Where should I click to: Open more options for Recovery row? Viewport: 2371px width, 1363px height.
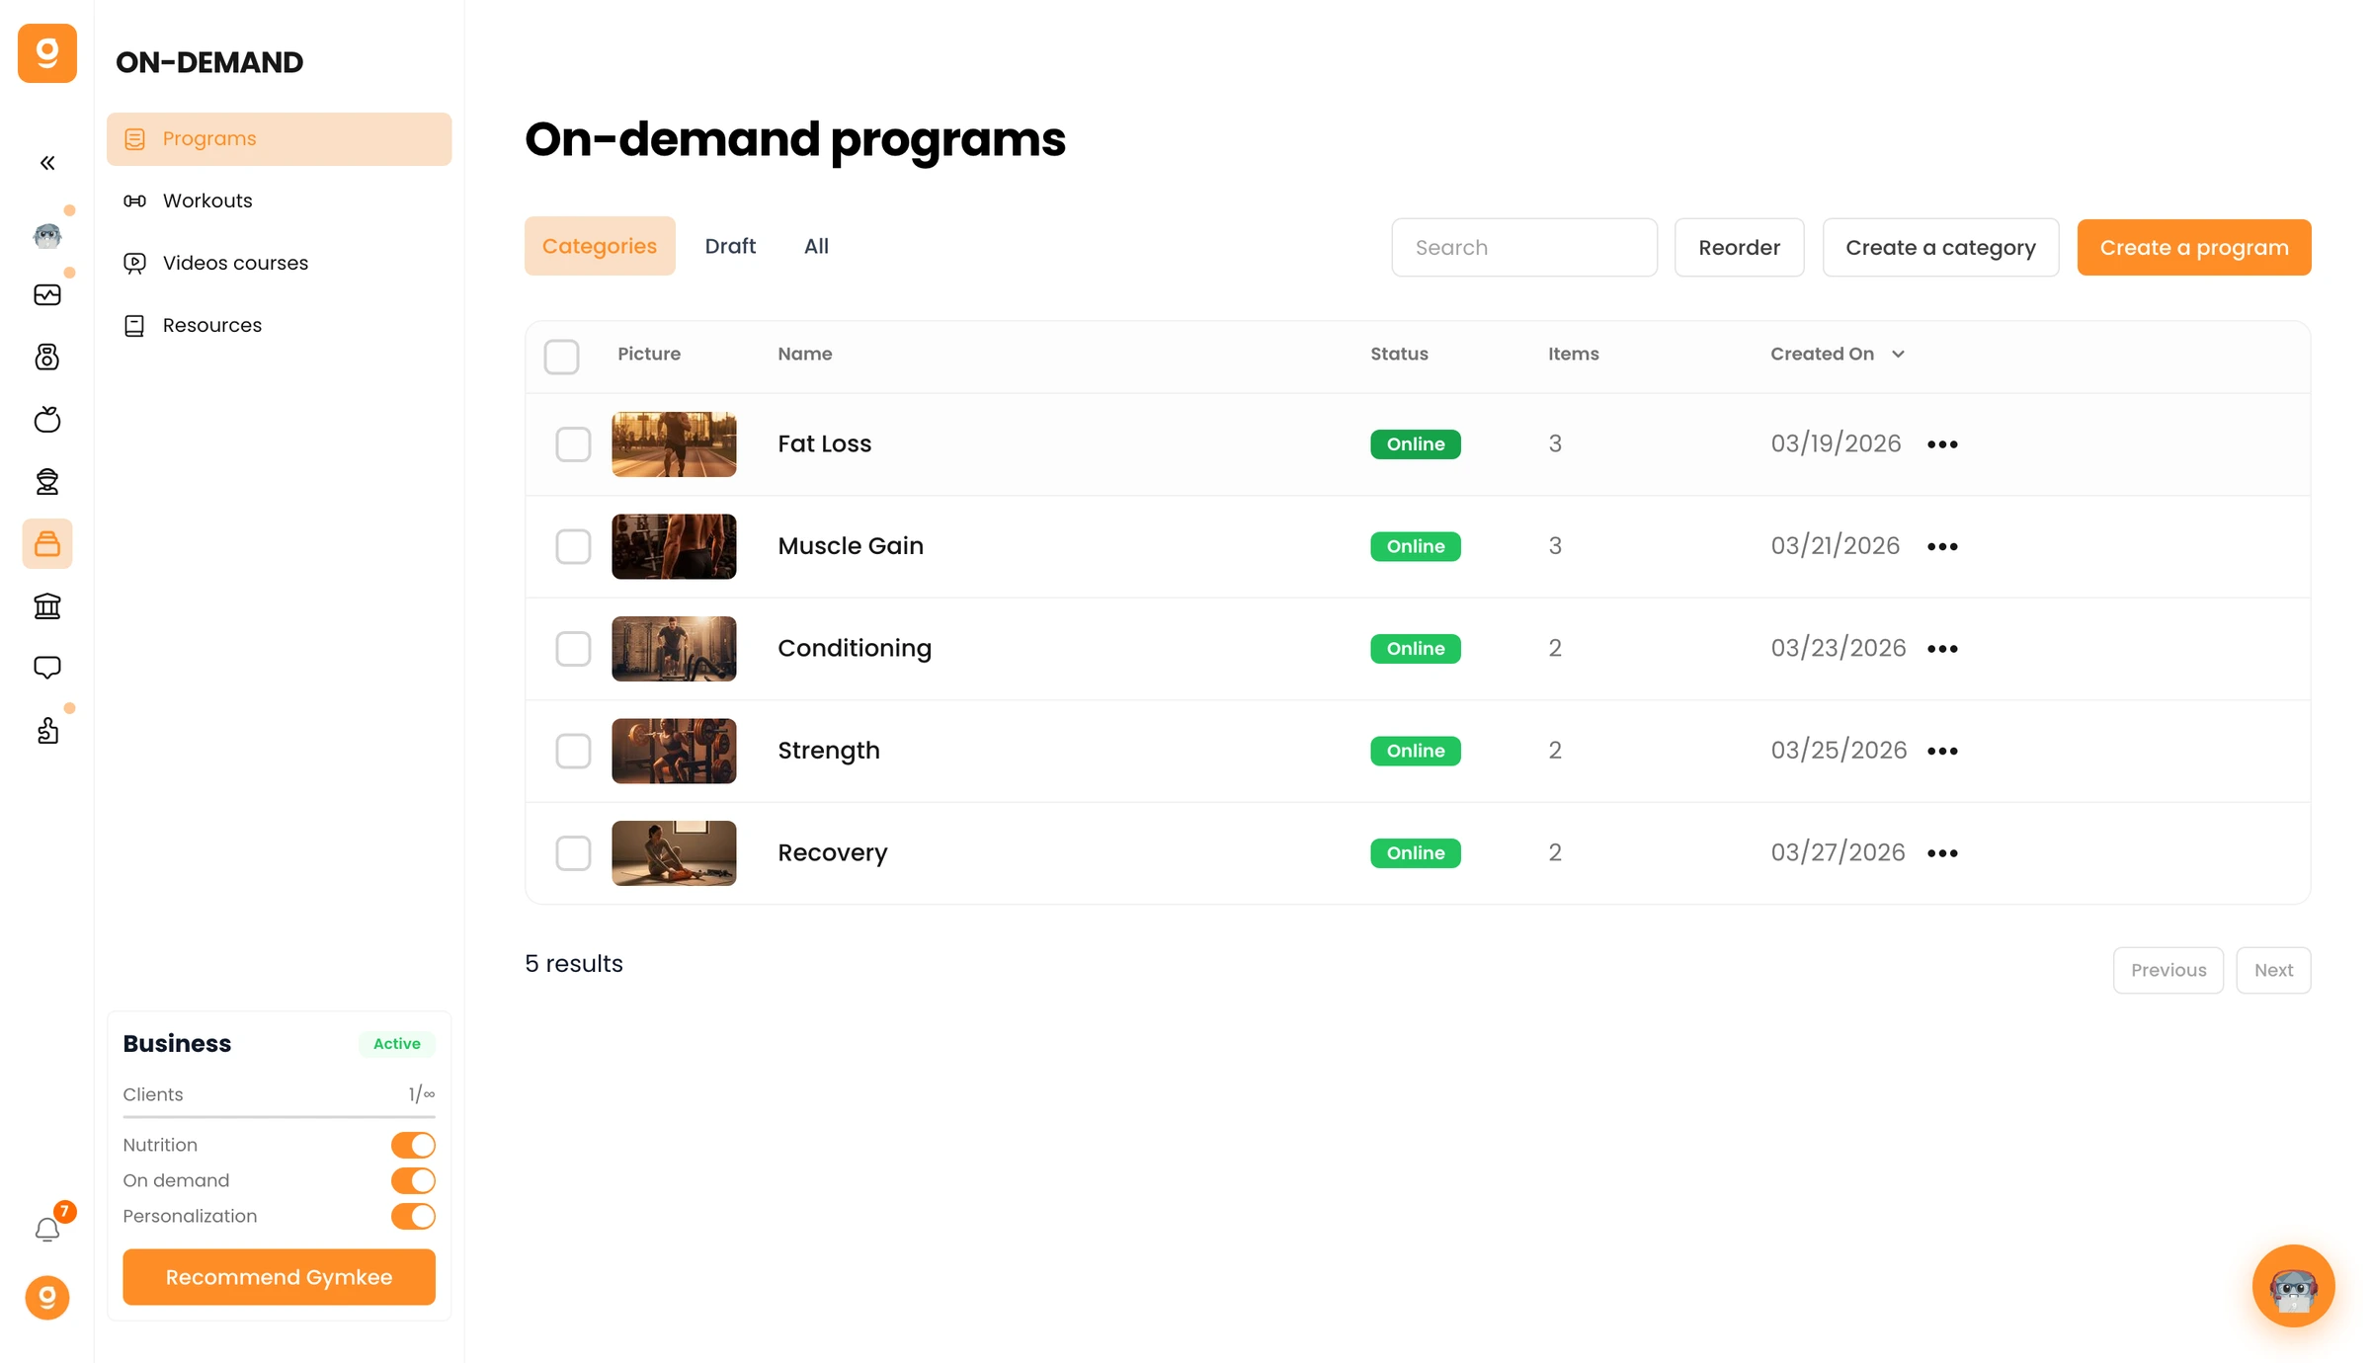(x=1942, y=853)
